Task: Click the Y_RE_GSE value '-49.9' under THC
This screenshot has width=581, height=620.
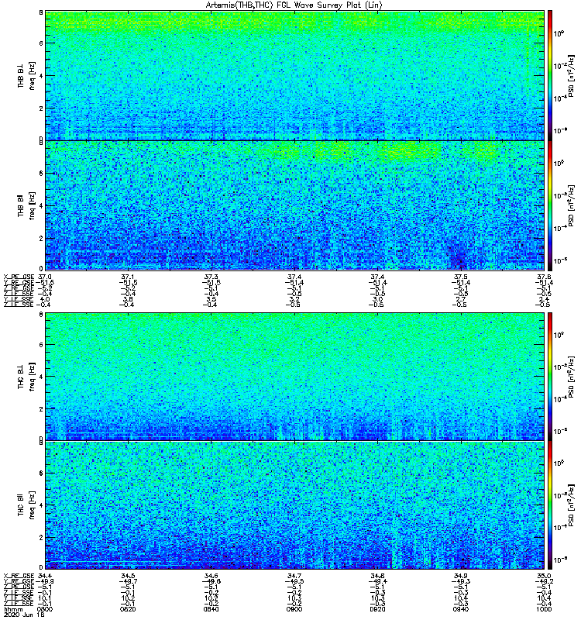Action: click(x=45, y=581)
